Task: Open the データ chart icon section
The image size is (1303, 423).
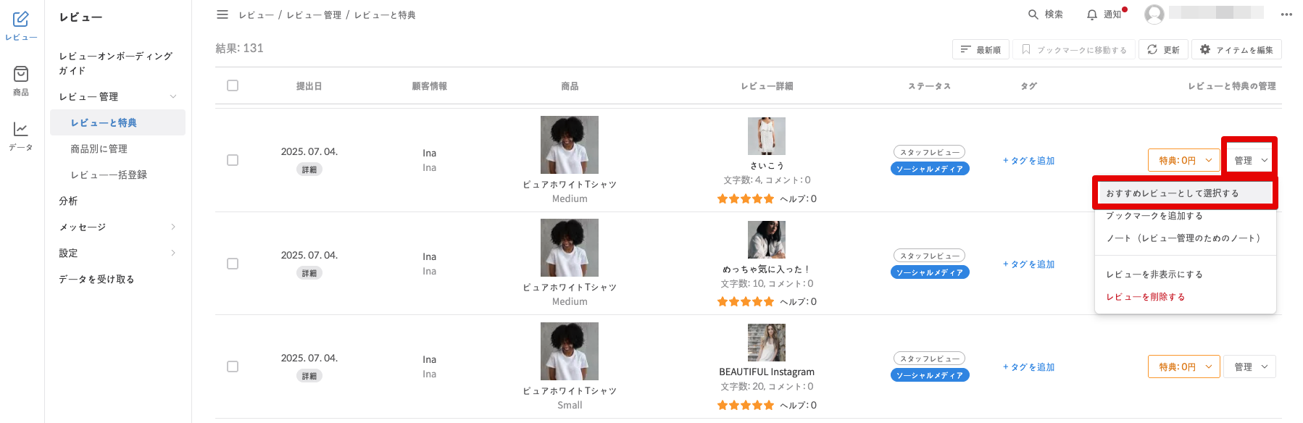Action: [x=21, y=135]
